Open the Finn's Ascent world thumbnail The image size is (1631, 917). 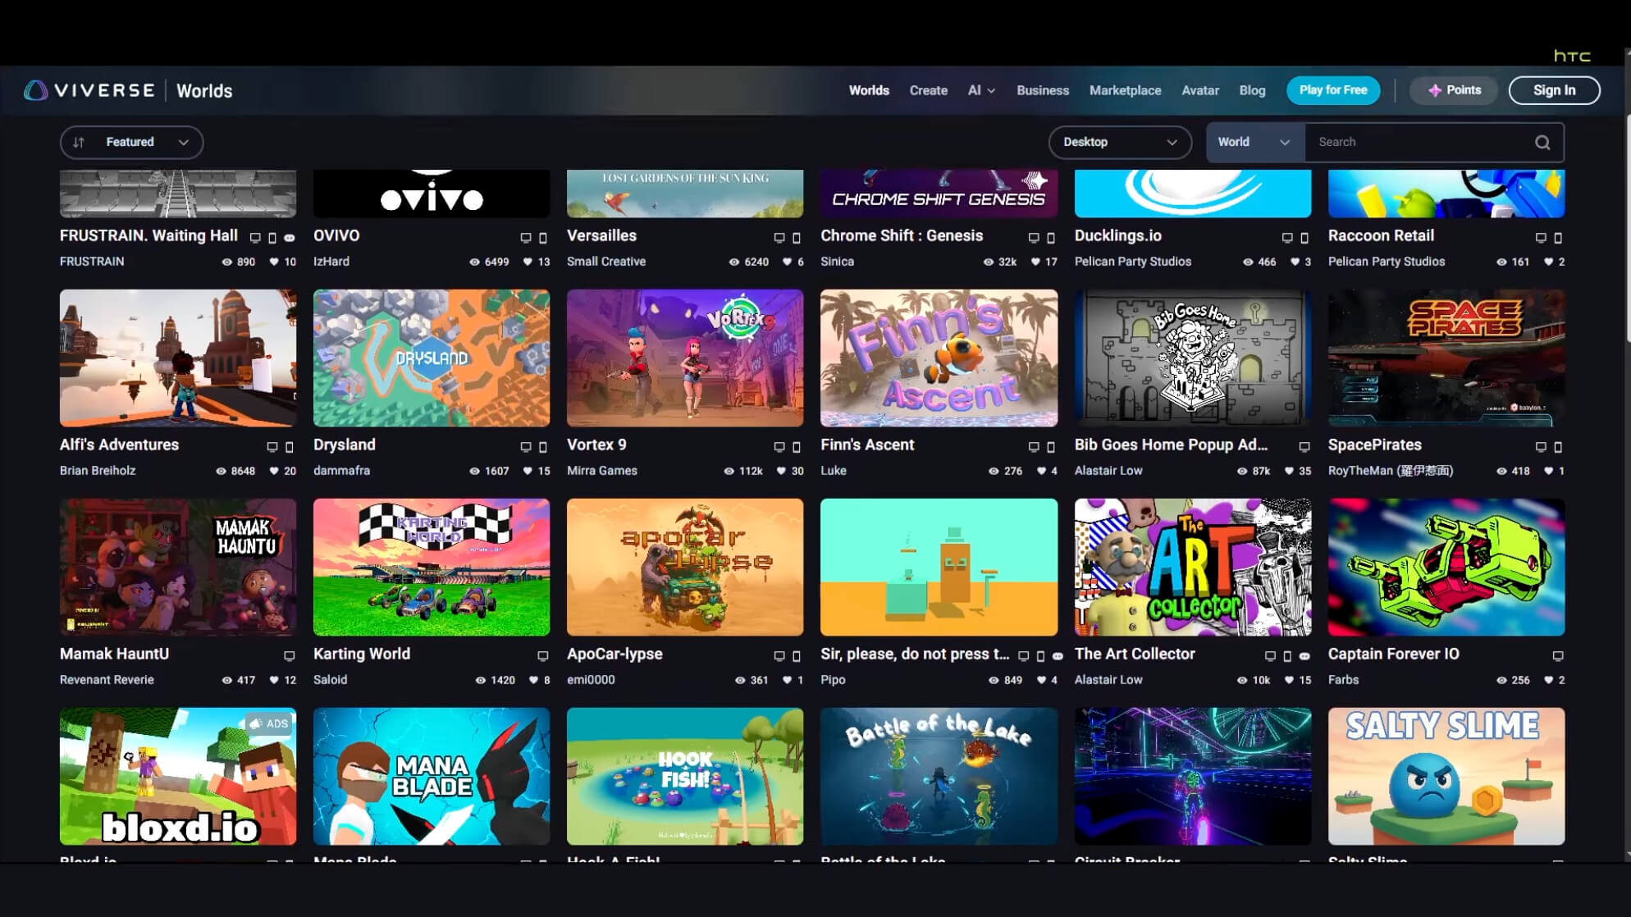tap(939, 358)
